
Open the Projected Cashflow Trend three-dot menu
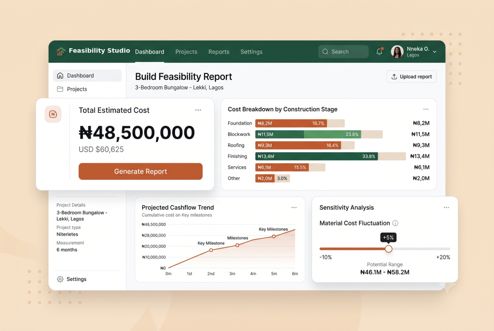tap(294, 208)
